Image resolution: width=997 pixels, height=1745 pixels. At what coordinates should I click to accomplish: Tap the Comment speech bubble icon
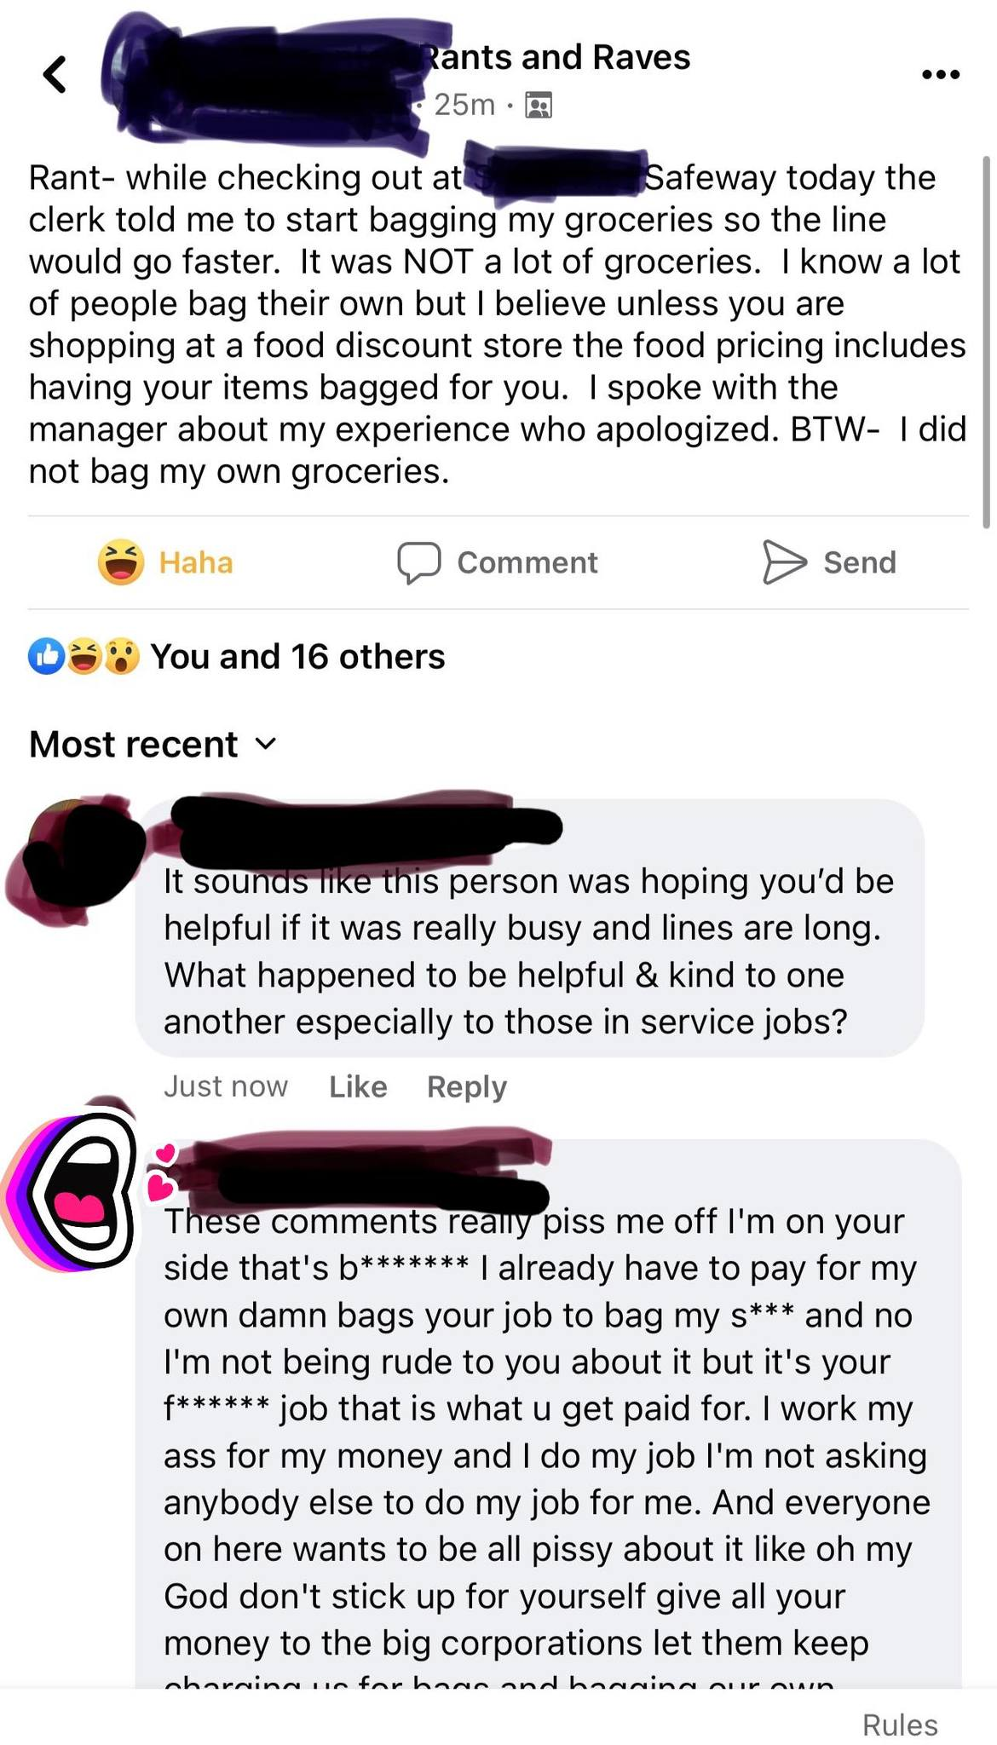pos(419,562)
